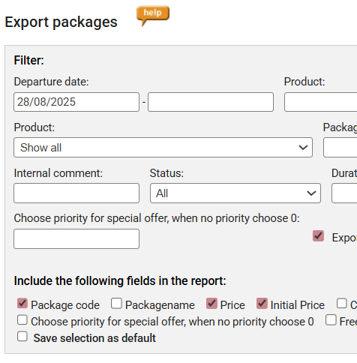This screenshot has height=363, width=357.
Task: Open the Product Show all dropdown
Action: [163, 148]
